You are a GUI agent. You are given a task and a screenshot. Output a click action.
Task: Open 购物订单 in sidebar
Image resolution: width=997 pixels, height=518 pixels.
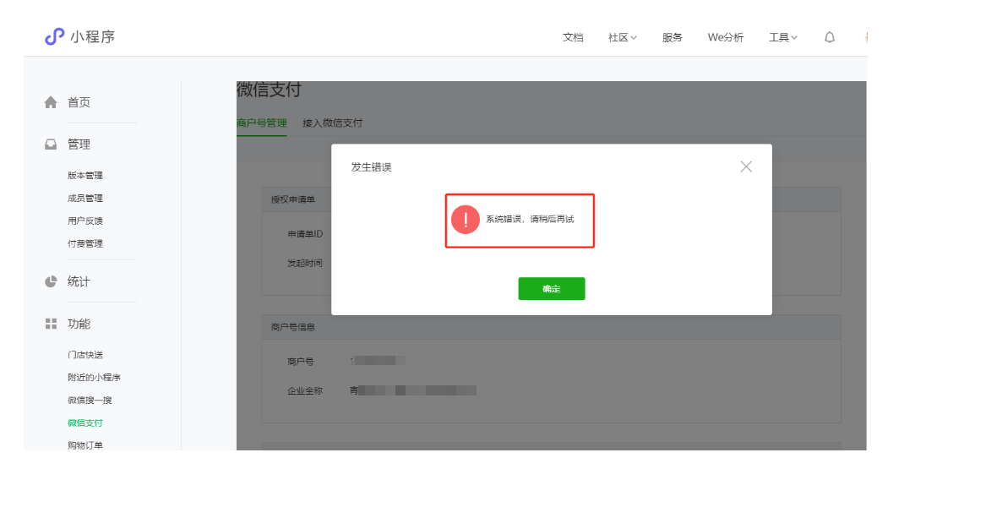coord(85,445)
